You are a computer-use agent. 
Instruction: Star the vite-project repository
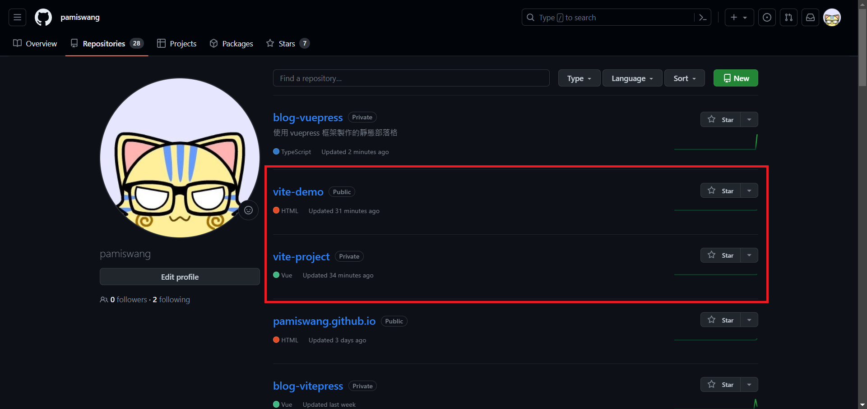pos(721,255)
